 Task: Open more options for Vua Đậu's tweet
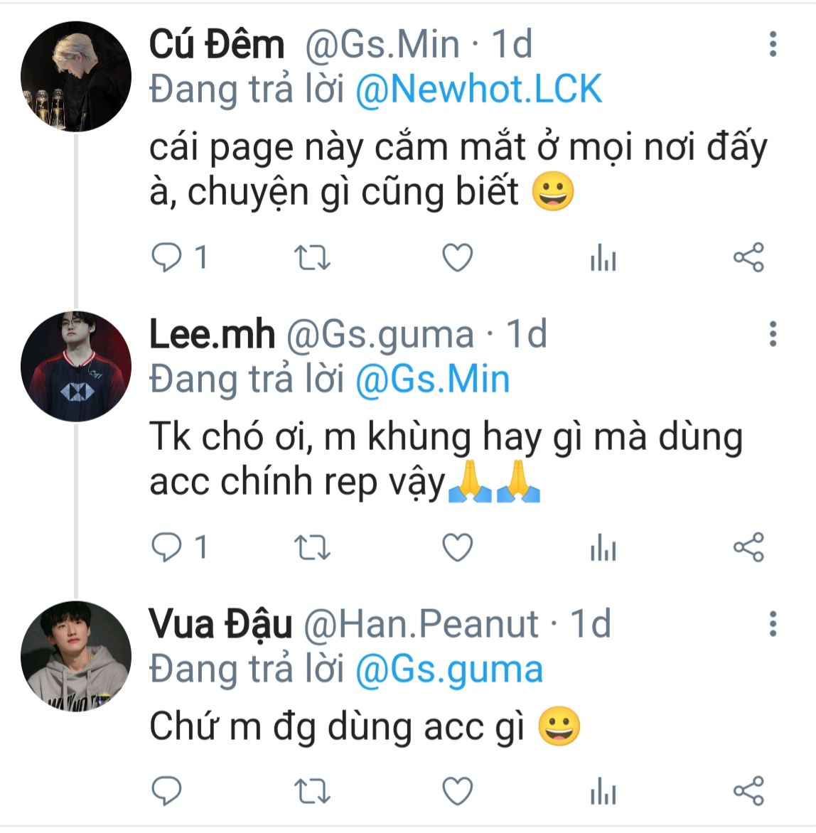[773, 623]
